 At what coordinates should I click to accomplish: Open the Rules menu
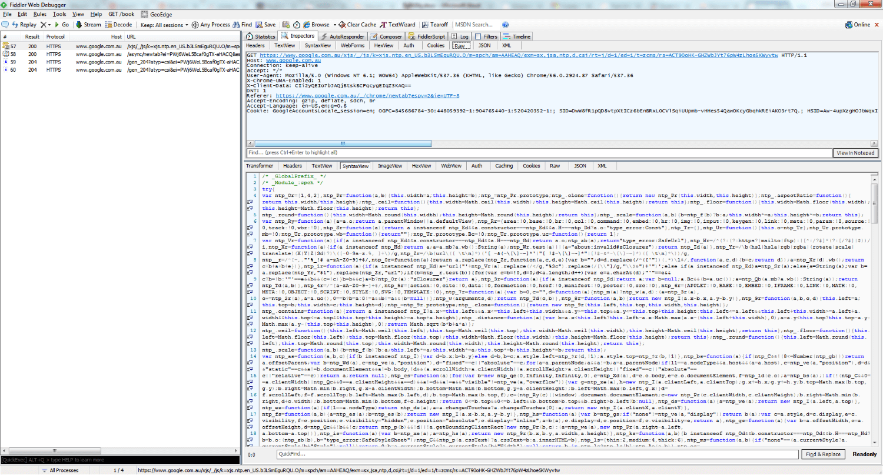pyautogui.click(x=40, y=14)
